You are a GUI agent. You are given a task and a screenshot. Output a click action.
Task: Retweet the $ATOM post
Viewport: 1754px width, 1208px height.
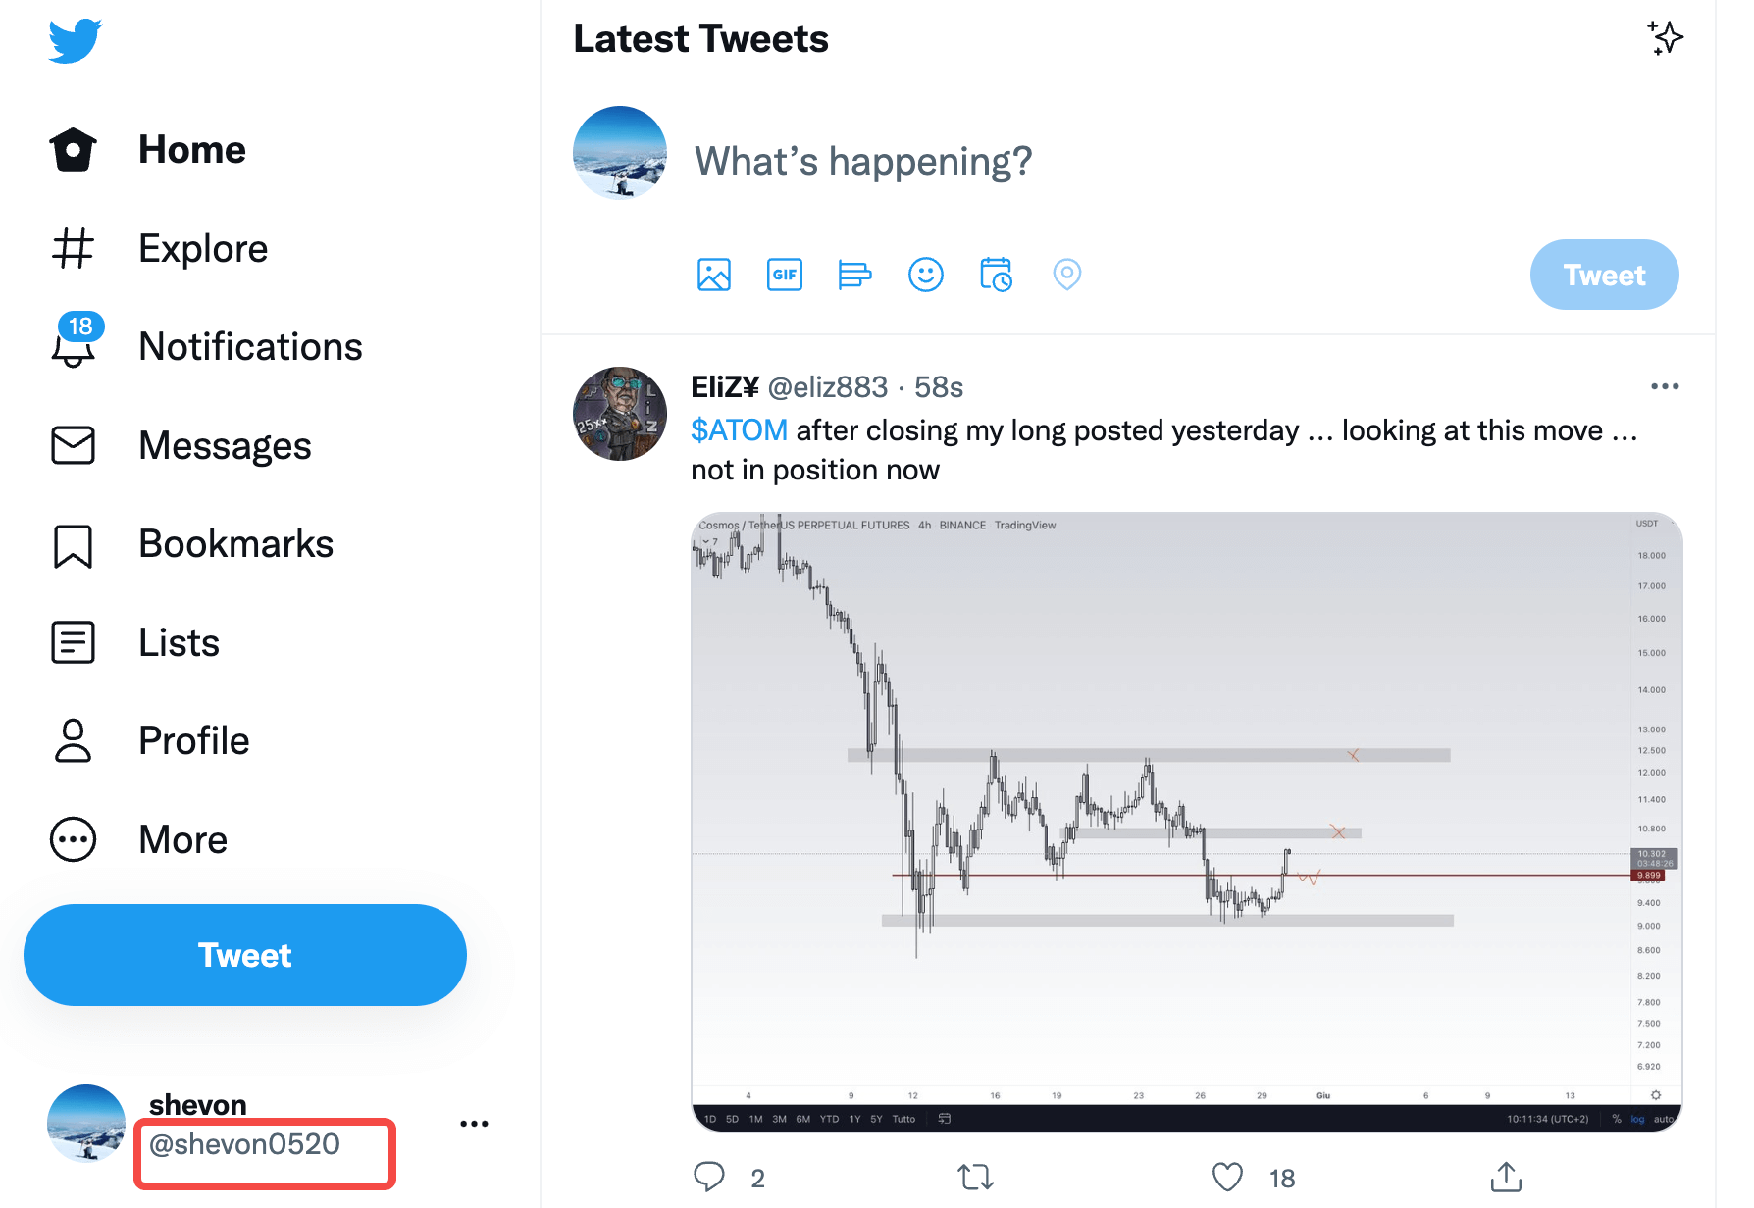pyautogui.click(x=975, y=1177)
